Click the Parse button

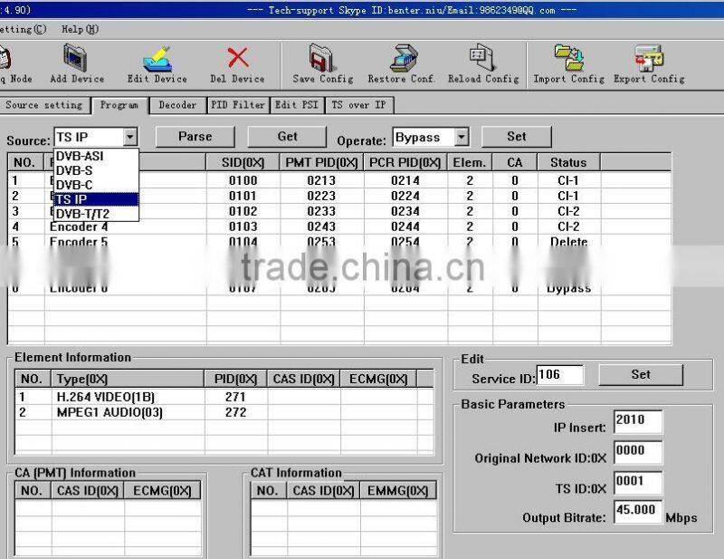(195, 136)
